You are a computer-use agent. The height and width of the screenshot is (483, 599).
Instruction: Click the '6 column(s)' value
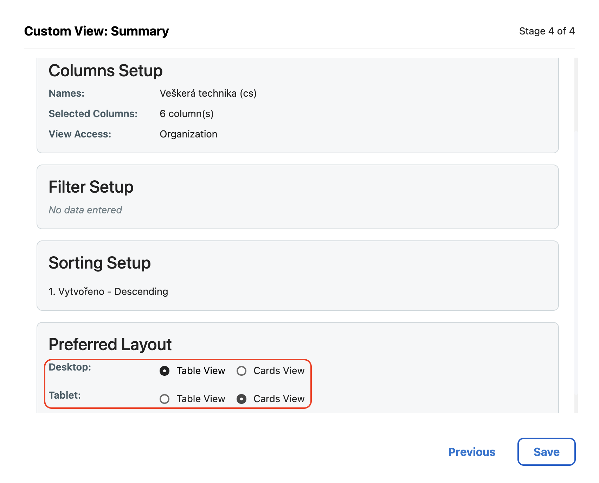tap(186, 114)
